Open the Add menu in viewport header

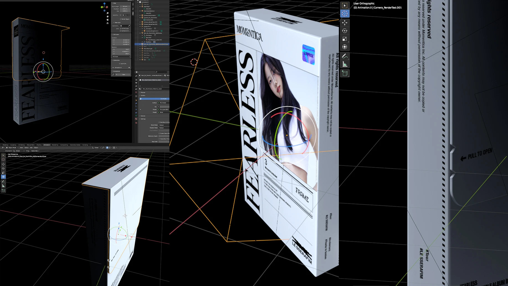point(31,148)
